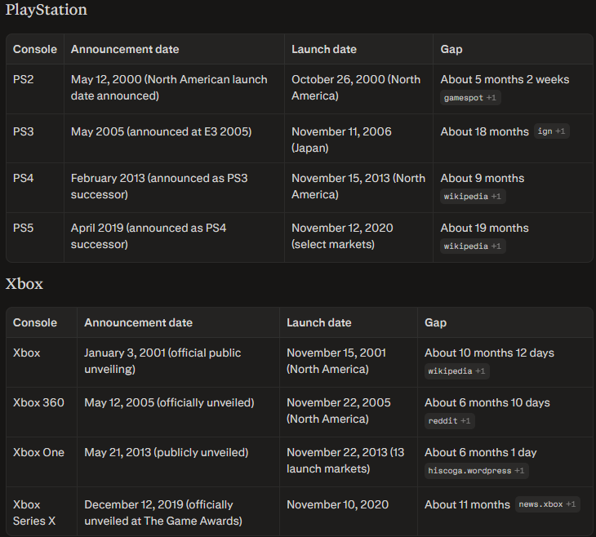Click 'May 12, 2000' PS2 announcement cell
The image size is (596, 537).
[174, 89]
